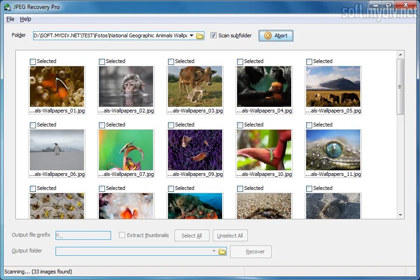This screenshot has width=420, height=280.
Task: Click the Unselect All button
Action: pos(230,236)
